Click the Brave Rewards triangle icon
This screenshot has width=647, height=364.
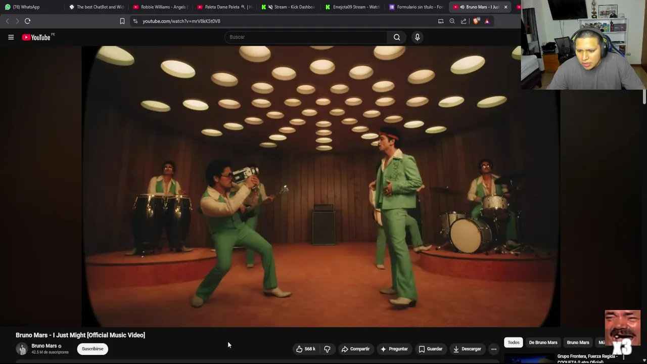tap(487, 21)
